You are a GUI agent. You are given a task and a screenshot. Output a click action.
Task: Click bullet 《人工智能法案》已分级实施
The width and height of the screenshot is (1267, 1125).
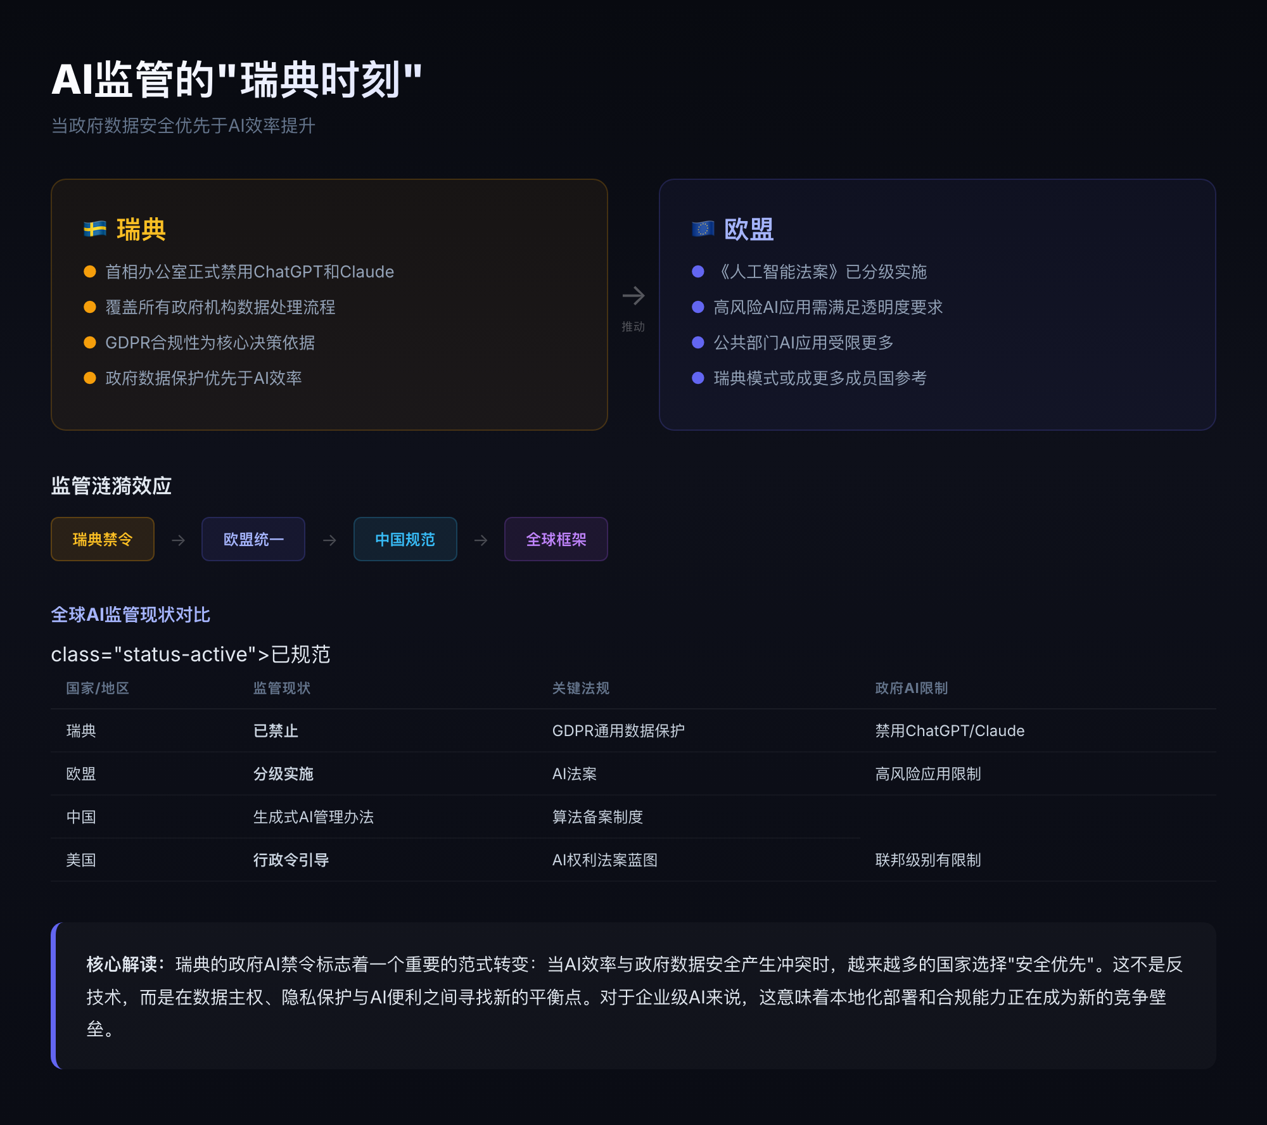click(820, 272)
